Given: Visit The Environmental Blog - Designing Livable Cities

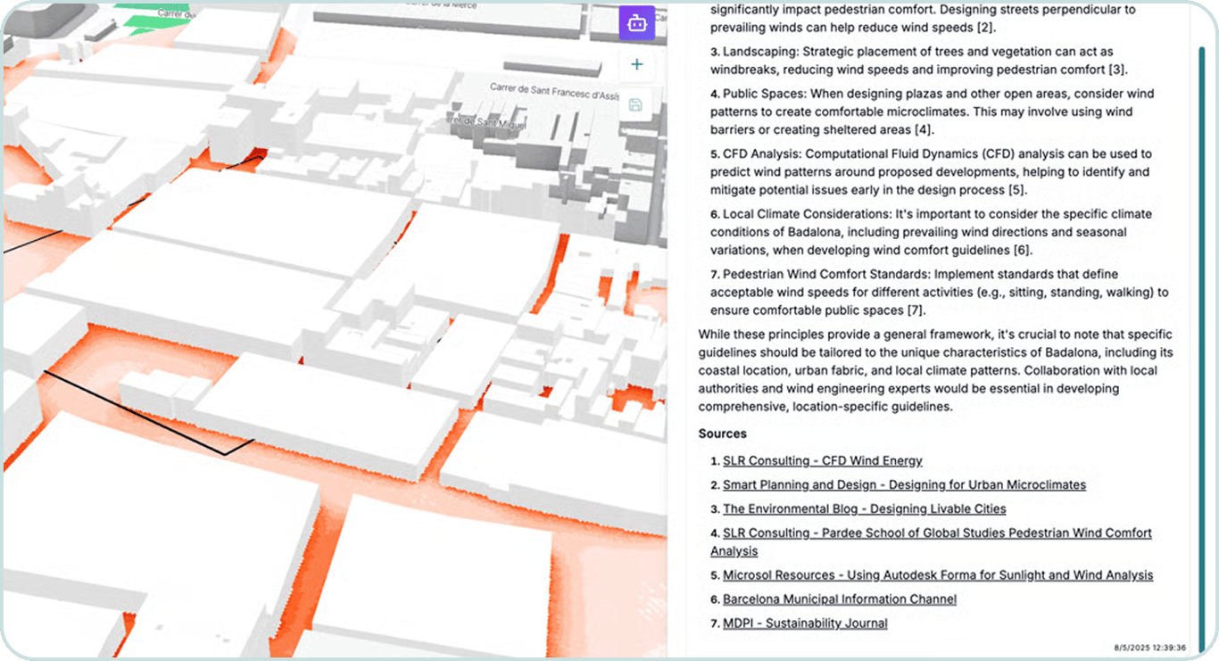Looking at the screenshot, I should [864, 508].
